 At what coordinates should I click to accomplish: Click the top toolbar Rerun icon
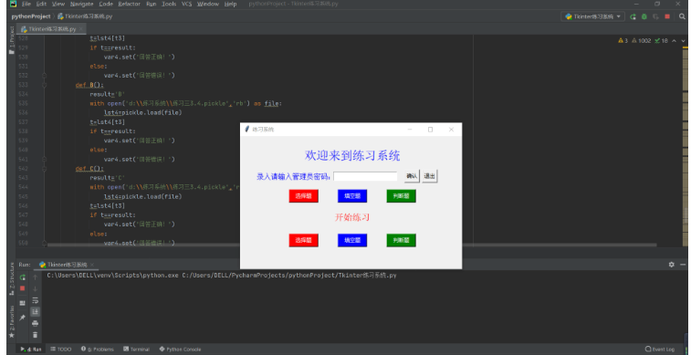(x=633, y=16)
